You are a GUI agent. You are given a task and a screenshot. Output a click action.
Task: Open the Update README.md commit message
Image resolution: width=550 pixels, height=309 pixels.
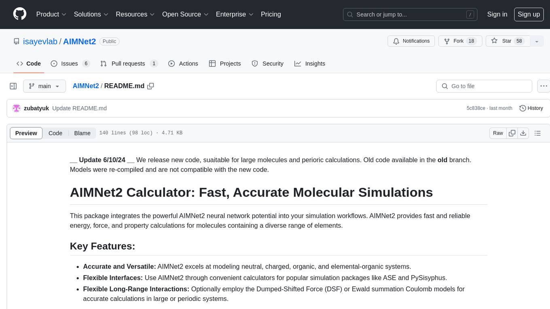point(79,108)
